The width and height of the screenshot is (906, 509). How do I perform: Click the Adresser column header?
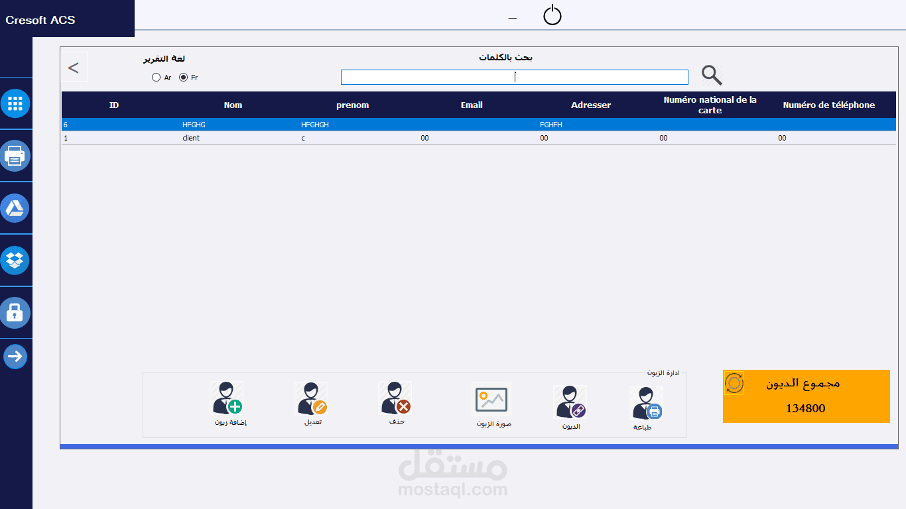pyautogui.click(x=591, y=105)
